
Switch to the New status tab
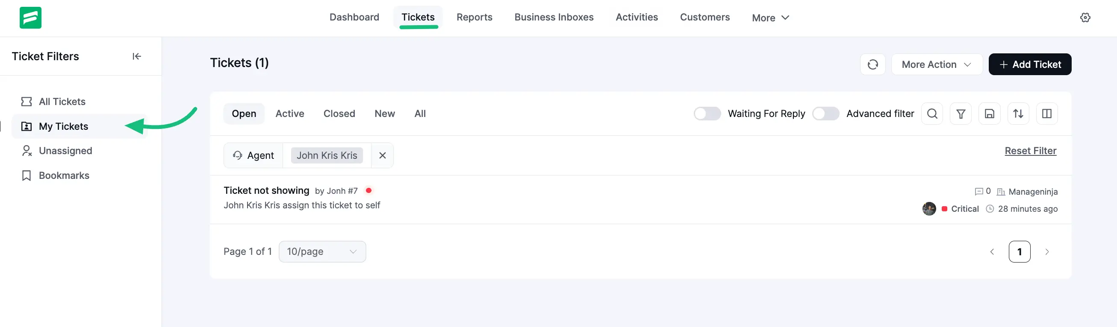385,114
